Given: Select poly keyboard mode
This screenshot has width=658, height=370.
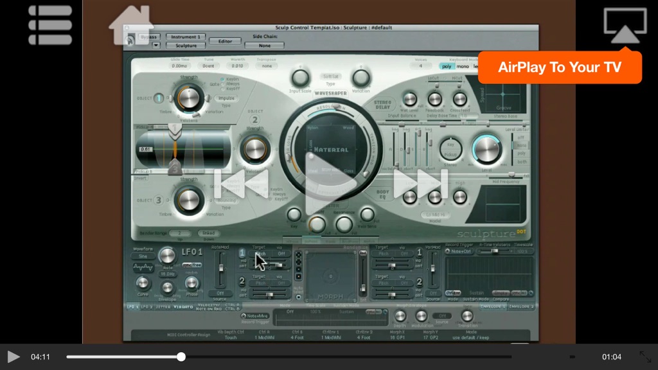Looking at the screenshot, I should pos(447,66).
